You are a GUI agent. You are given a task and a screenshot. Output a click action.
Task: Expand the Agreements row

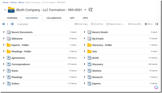(4, 58)
